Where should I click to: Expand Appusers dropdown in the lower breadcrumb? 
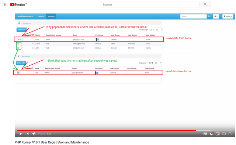[26, 57]
